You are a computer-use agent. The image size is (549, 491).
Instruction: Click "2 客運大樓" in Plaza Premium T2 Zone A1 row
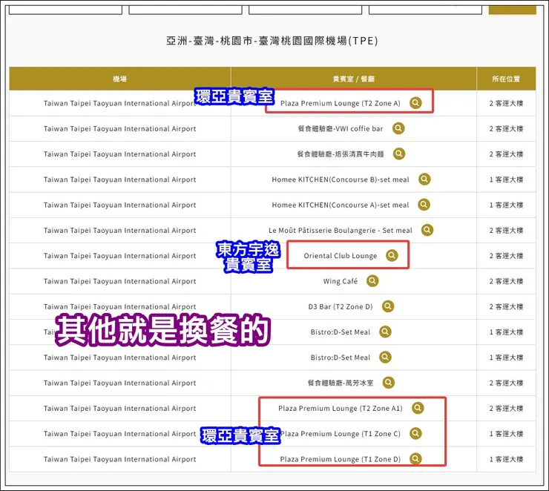coord(506,408)
